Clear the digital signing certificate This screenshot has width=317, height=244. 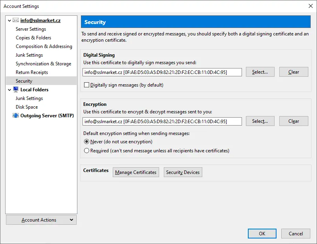tap(293, 72)
